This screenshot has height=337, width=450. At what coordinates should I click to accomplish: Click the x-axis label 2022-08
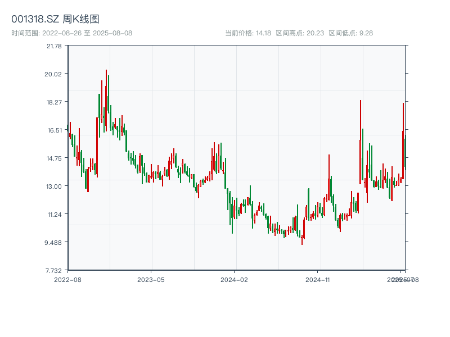coord(67,280)
